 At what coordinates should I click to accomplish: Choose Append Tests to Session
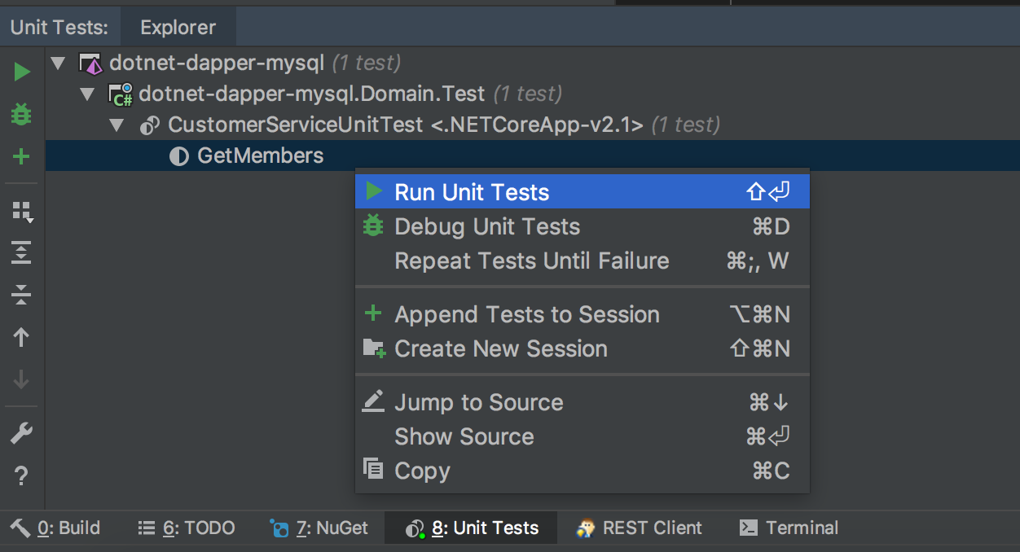tap(526, 314)
